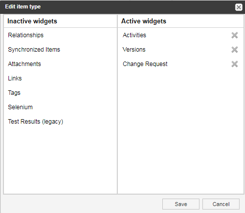Save the widget configuration
Image resolution: width=245 pixels, height=213 pixels.
point(181,204)
